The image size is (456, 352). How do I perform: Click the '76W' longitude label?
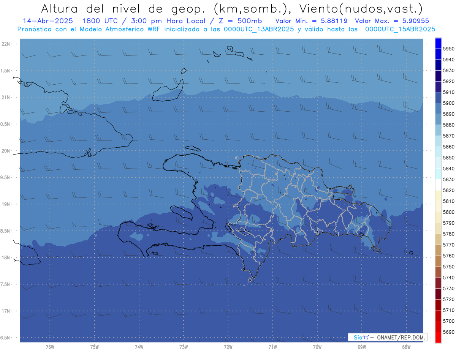[50, 347]
